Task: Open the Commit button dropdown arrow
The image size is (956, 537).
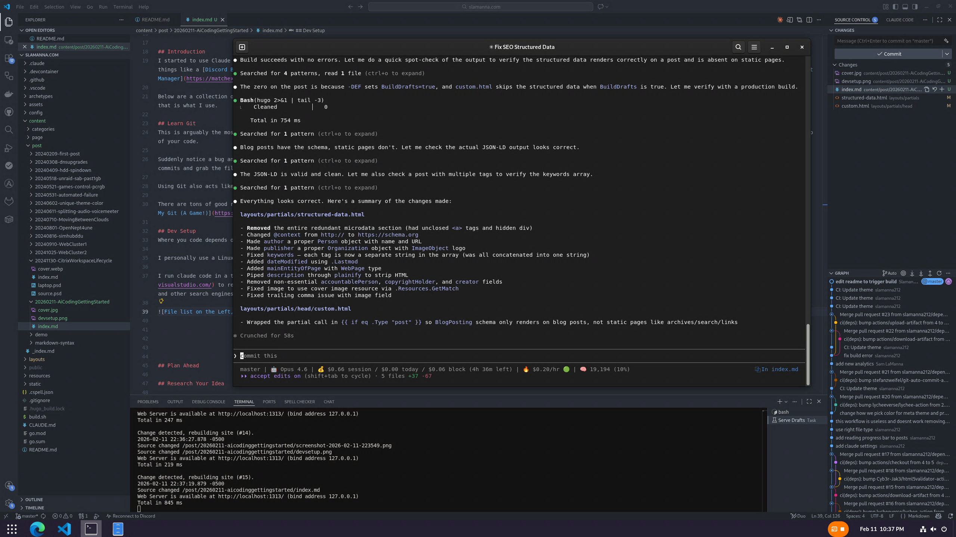Action: pos(947,54)
